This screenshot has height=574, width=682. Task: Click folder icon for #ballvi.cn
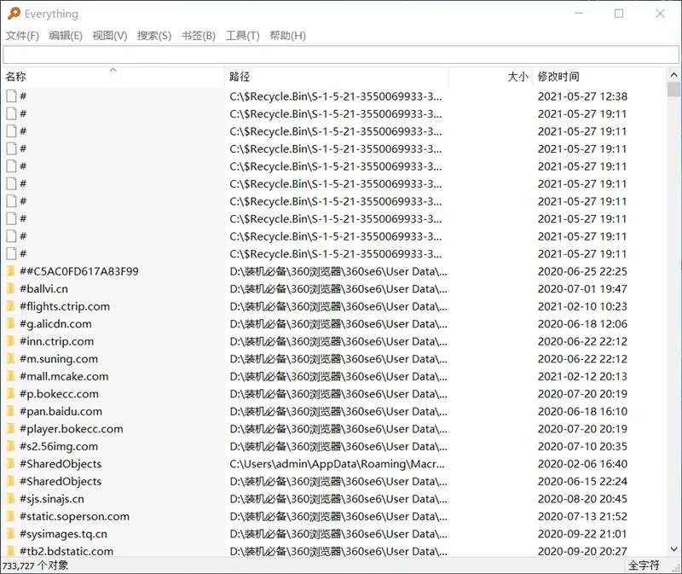point(11,289)
